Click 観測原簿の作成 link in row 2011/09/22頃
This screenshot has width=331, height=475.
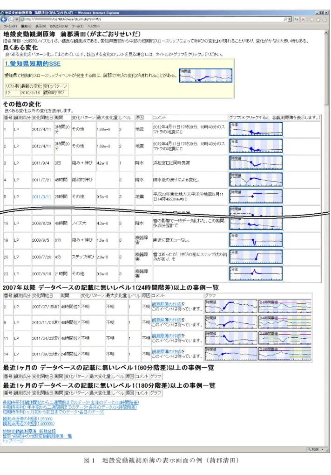click(x=166, y=351)
